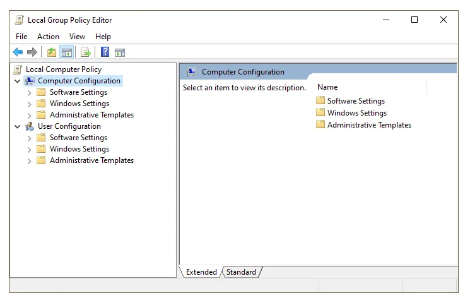The image size is (470, 305).
Task: Click the Help question mark toolbar icon
Action: tap(105, 52)
